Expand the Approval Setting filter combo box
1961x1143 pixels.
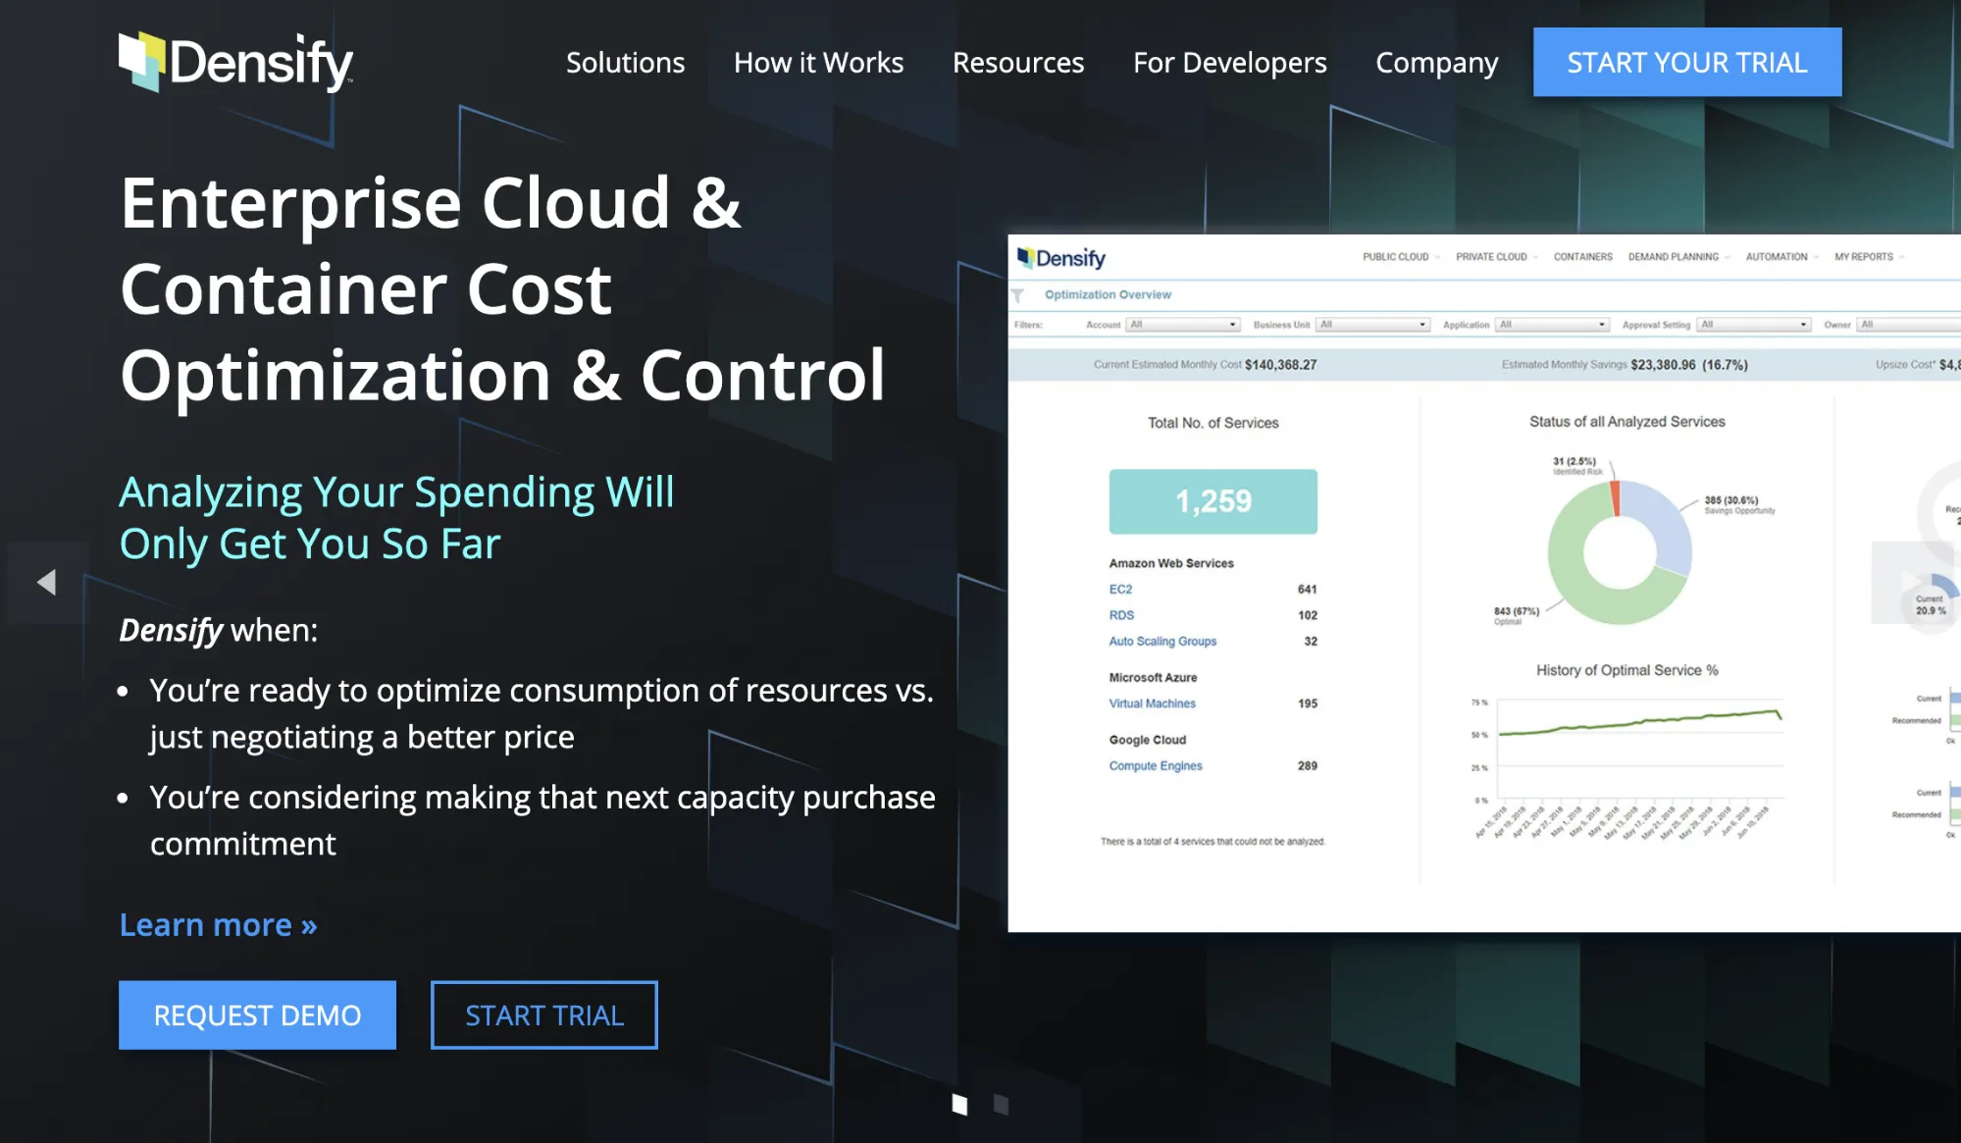point(1754,325)
